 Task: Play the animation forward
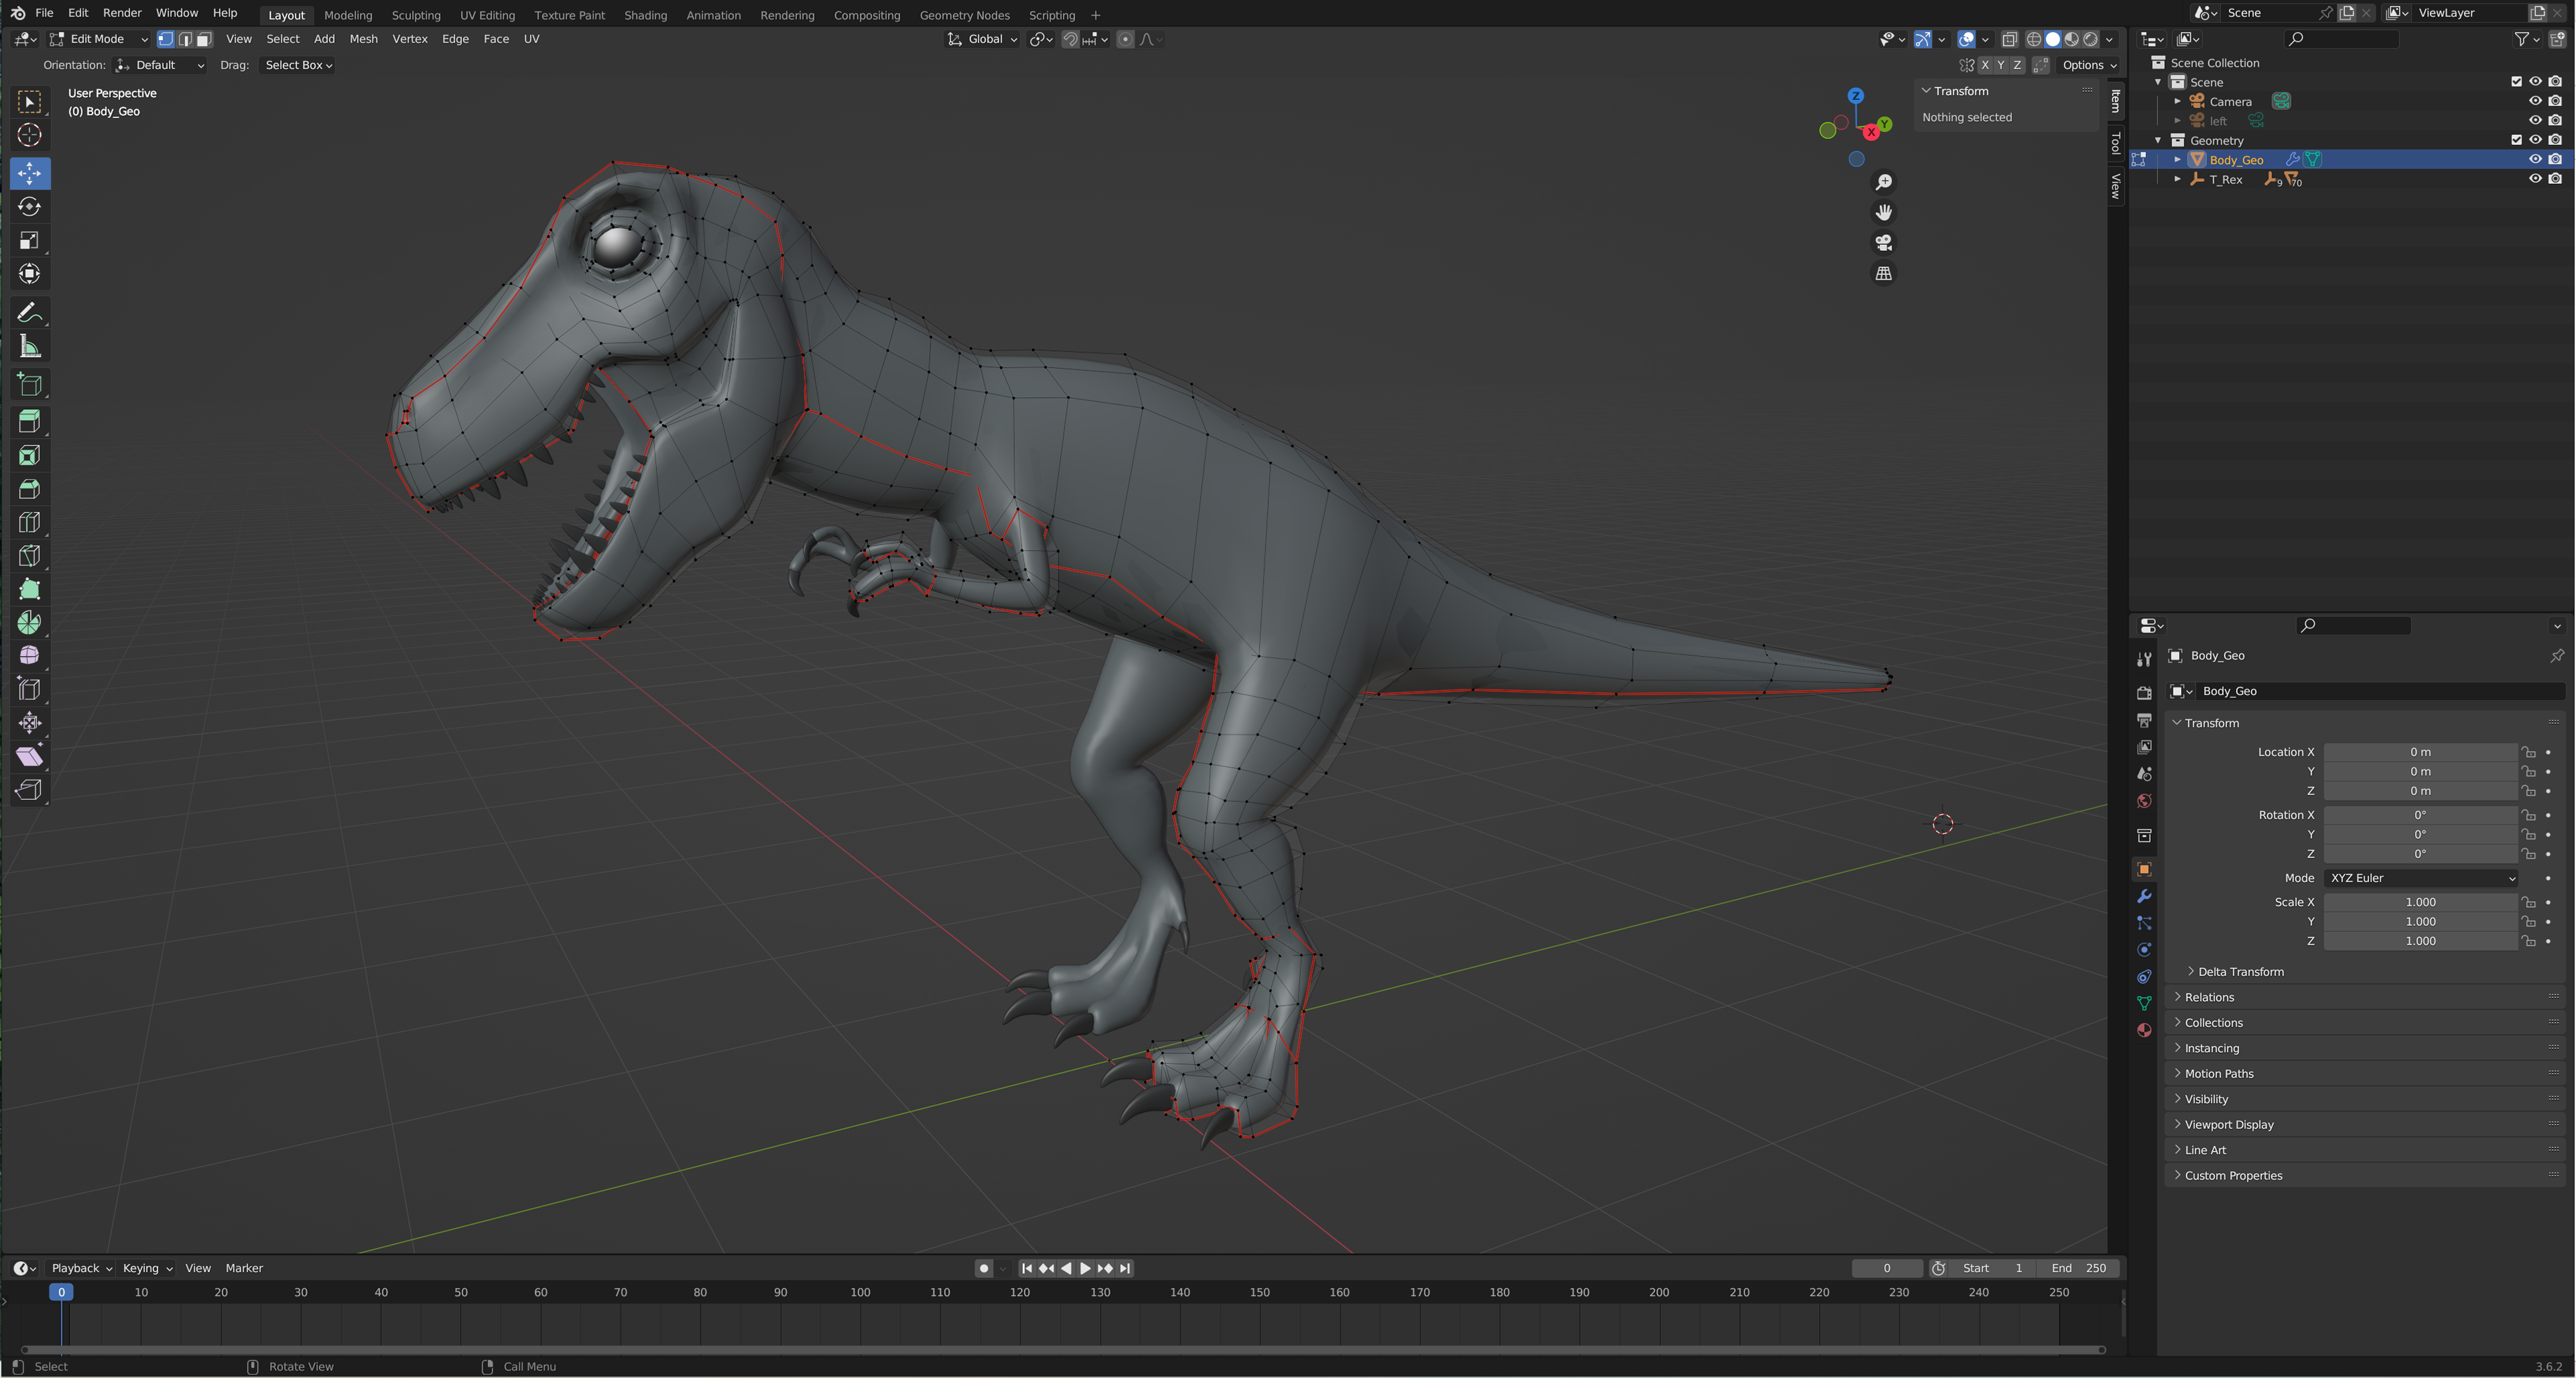[1085, 1268]
